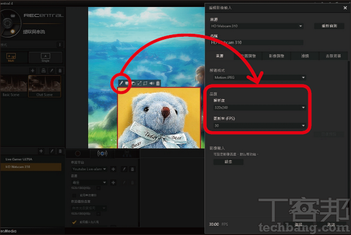Click the duplicate layer icon on webcam overlay toolbar

[x=133, y=84]
